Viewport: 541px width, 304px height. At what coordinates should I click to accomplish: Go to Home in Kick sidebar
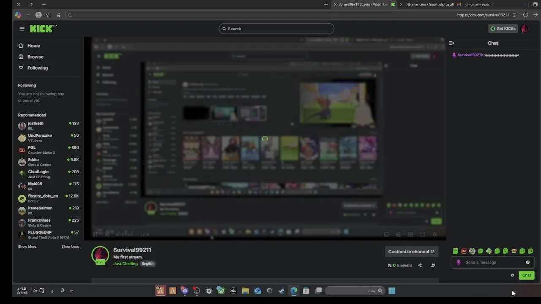click(33, 46)
